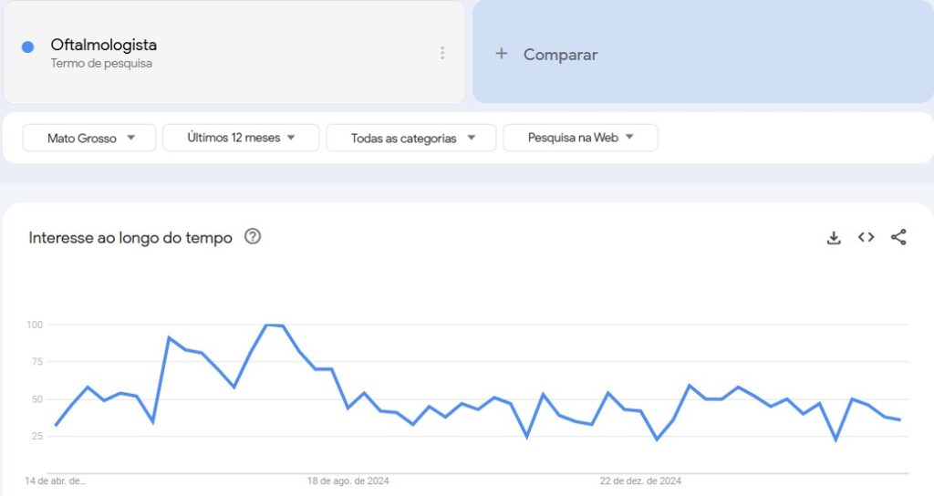Click the blue dot beside Oftalmologista
Viewport: 934px width, 496px height.
27,47
